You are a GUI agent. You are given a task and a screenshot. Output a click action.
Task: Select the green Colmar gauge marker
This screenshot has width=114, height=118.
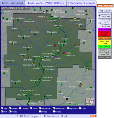(x=45, y=97)
